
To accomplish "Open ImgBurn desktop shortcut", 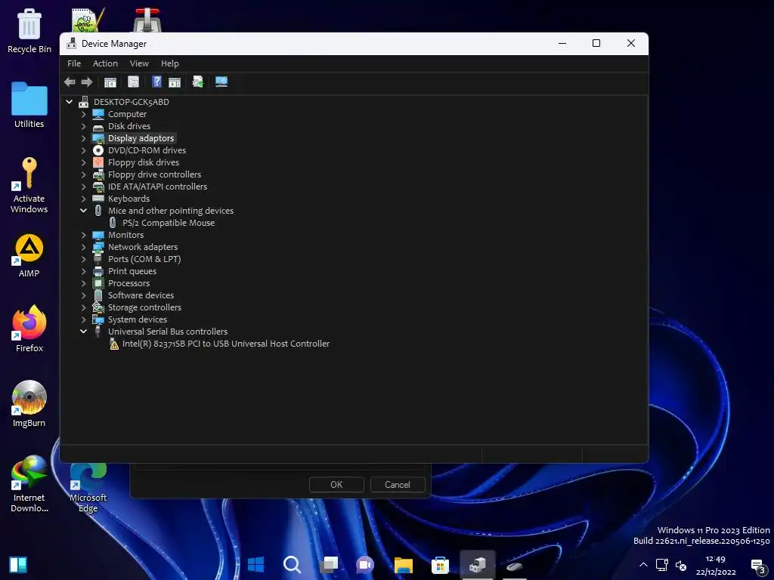I will [29, 405].
